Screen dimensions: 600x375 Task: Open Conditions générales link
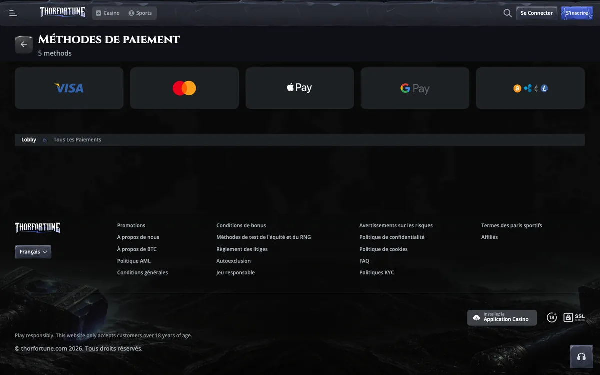pyautogui.click(x=142, y=273)
